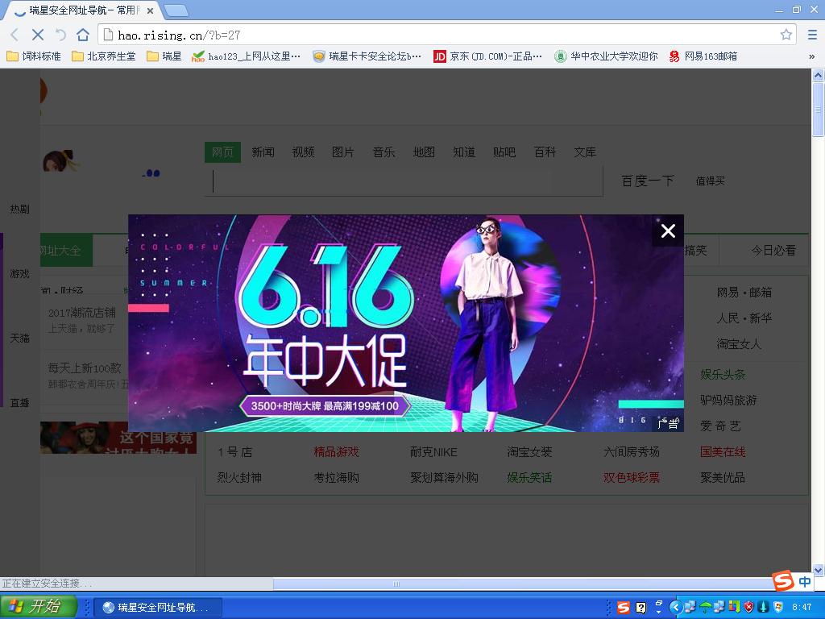Click the vertical scrollbar up arrow
The height and width of the screenshot is (619, 825).
[818, 75]
